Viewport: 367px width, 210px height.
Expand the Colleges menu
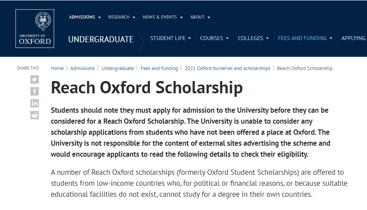point(253,38)
